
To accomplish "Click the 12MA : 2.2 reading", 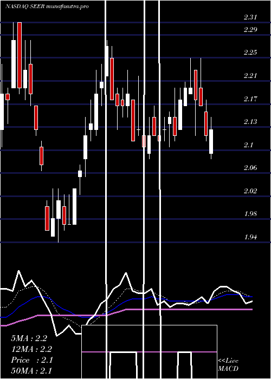I will point(31,349).
